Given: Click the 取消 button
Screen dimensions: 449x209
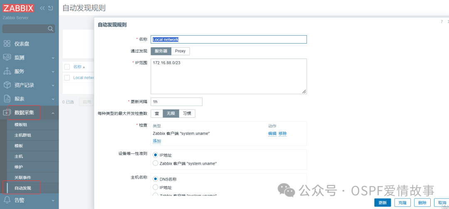Looking at the screenshot, I should coord(442,203).
